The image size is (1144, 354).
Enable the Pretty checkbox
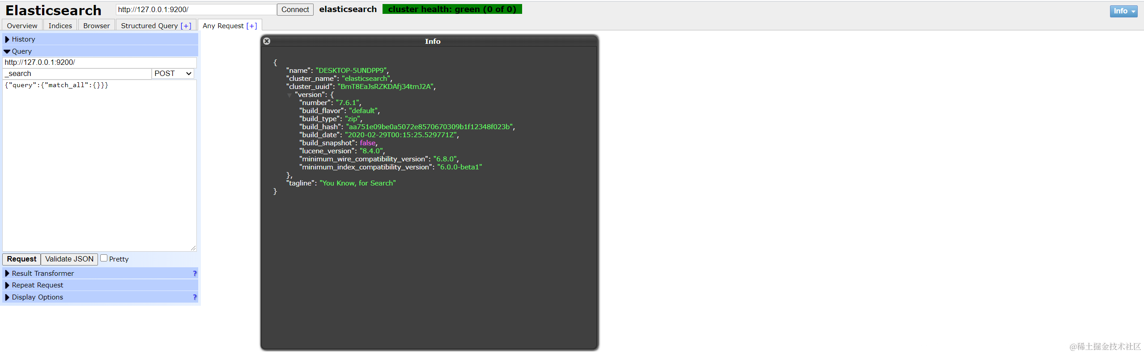point(104,258)
